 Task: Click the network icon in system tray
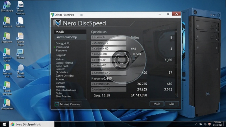coord(205,124)
